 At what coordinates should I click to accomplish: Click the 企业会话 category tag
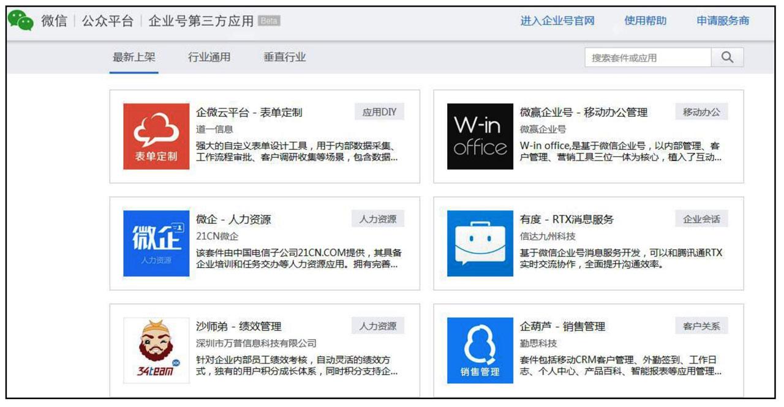[x=702, y=219]
